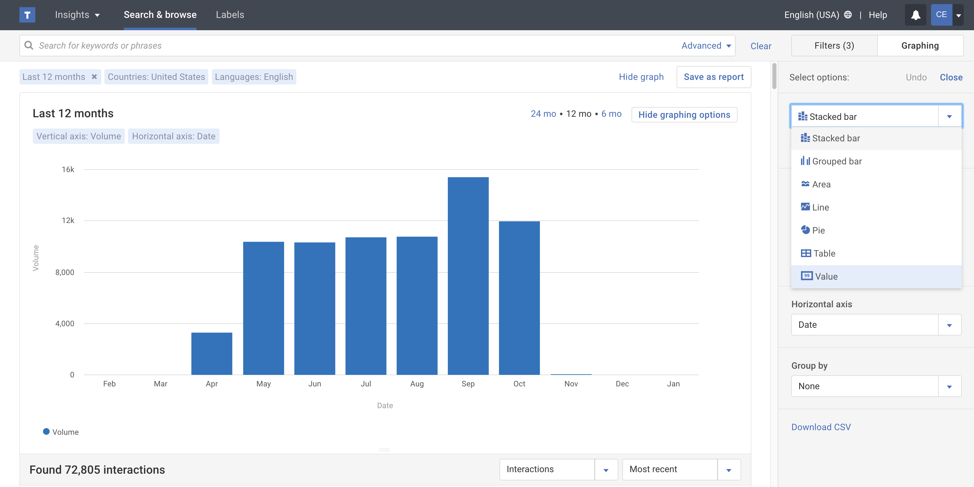The height and width of the screenshot is (487, 974).
Task: Pick the Line chart option
Action: (x=820, y=207)
